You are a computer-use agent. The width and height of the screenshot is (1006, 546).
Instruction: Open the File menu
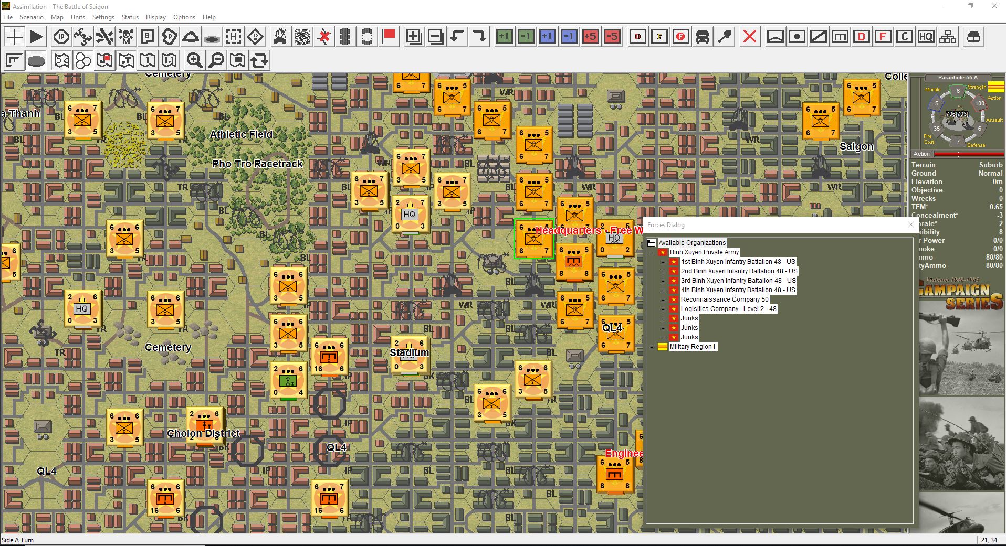point(8,17)
